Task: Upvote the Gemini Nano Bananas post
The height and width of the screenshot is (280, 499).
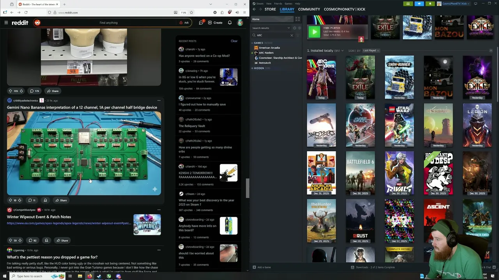Action: click(x=11, y=200)
